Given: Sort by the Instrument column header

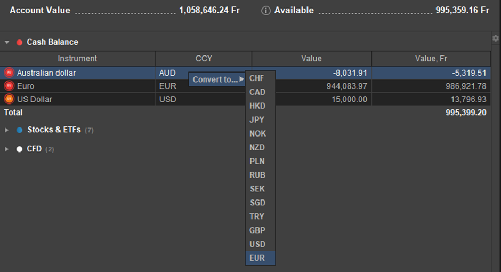Looking at the screenshot, I should [77, 59].
